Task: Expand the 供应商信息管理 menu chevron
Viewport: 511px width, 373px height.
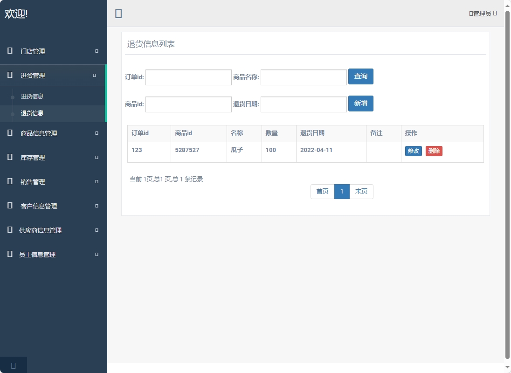Action: tap(96, 230)
